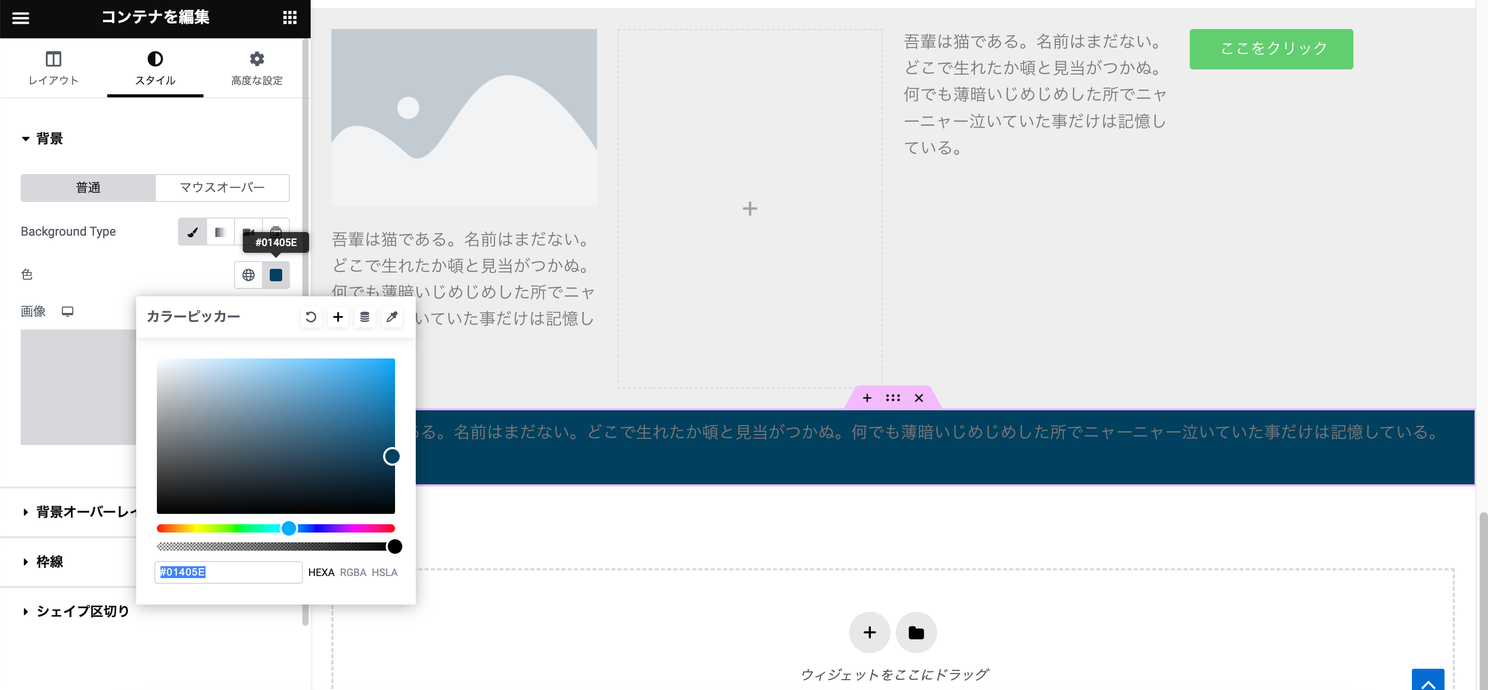Viewport: 1488px width, 690px height.
Task: Select the 普通 state tab
Action: (88, 188)
